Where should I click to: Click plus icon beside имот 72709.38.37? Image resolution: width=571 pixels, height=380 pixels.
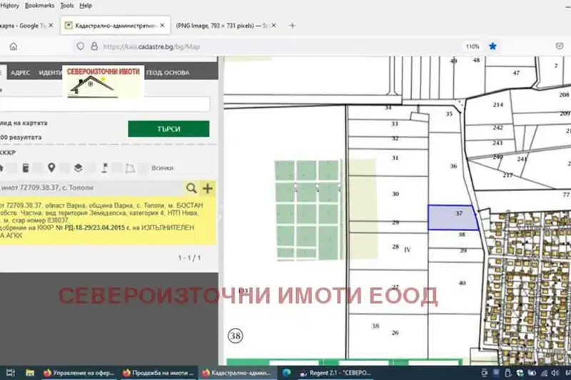click(x=208, y=188)
